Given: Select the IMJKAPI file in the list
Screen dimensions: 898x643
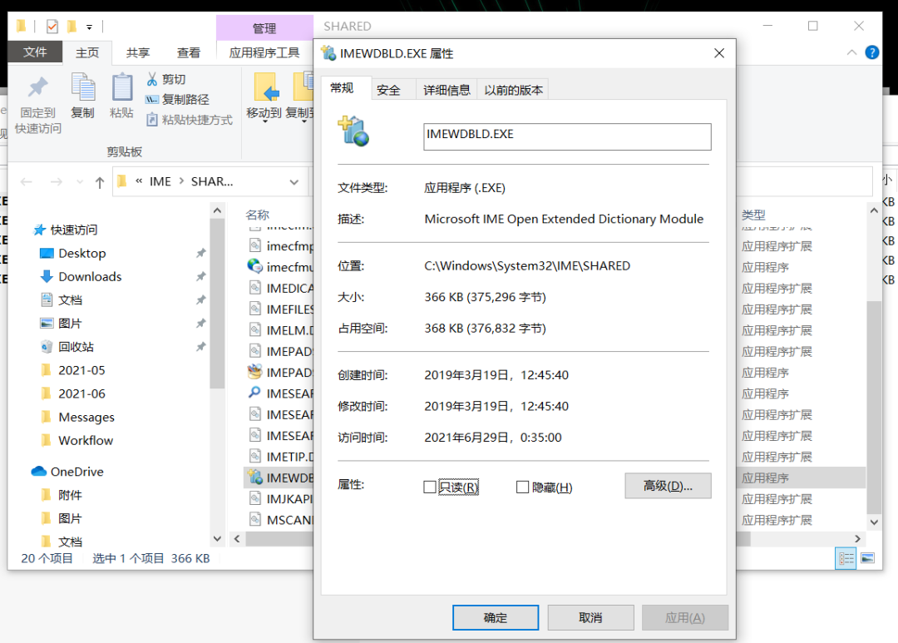Looking at the screenshot, I should tap(281, 499).
